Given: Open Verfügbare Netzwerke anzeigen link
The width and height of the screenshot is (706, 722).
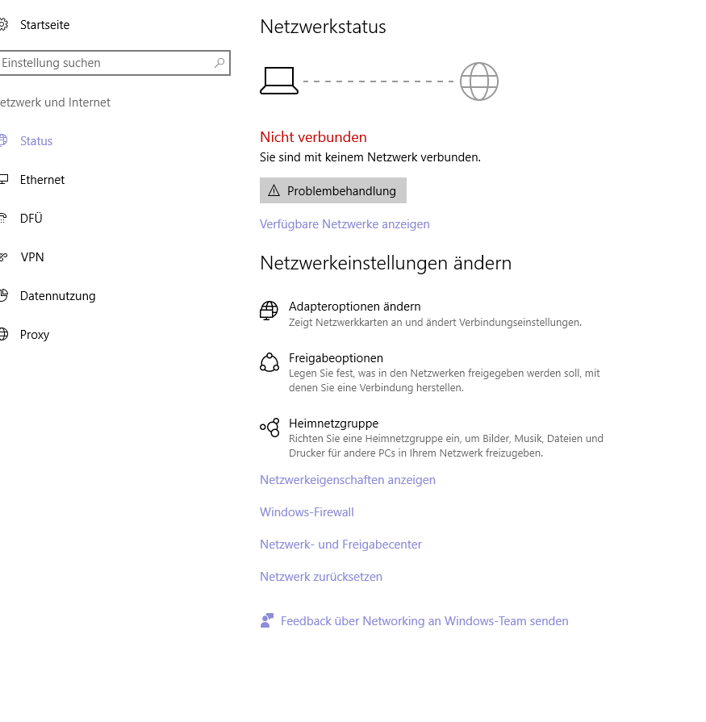Looking at the screenshot, I should point(345,224).
